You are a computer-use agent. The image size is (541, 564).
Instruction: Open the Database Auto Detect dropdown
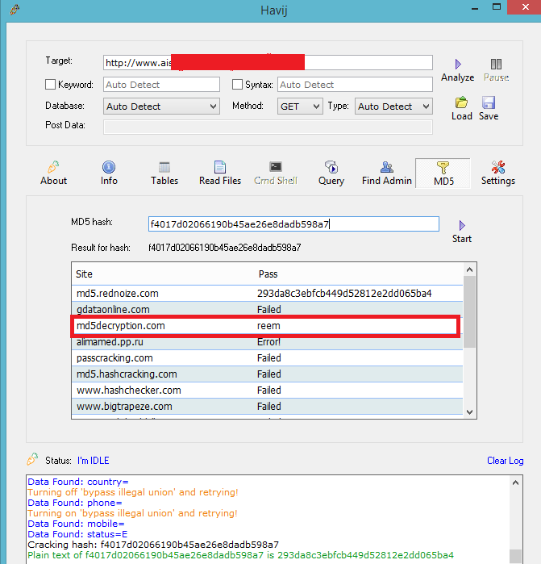tap(161, 107)
